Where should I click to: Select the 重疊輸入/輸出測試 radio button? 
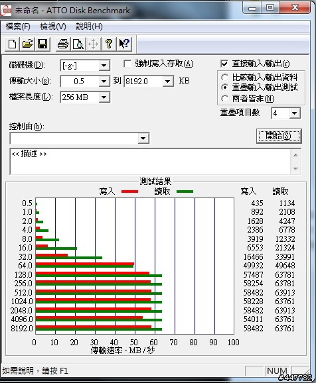pyautogui.click(x=224, y=87)
